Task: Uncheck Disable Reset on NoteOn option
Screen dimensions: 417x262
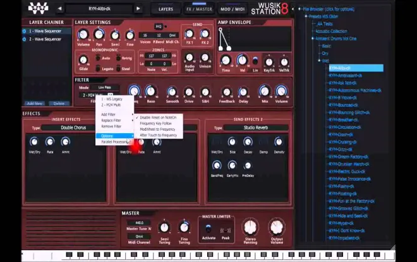Action: tap(159, 117)
